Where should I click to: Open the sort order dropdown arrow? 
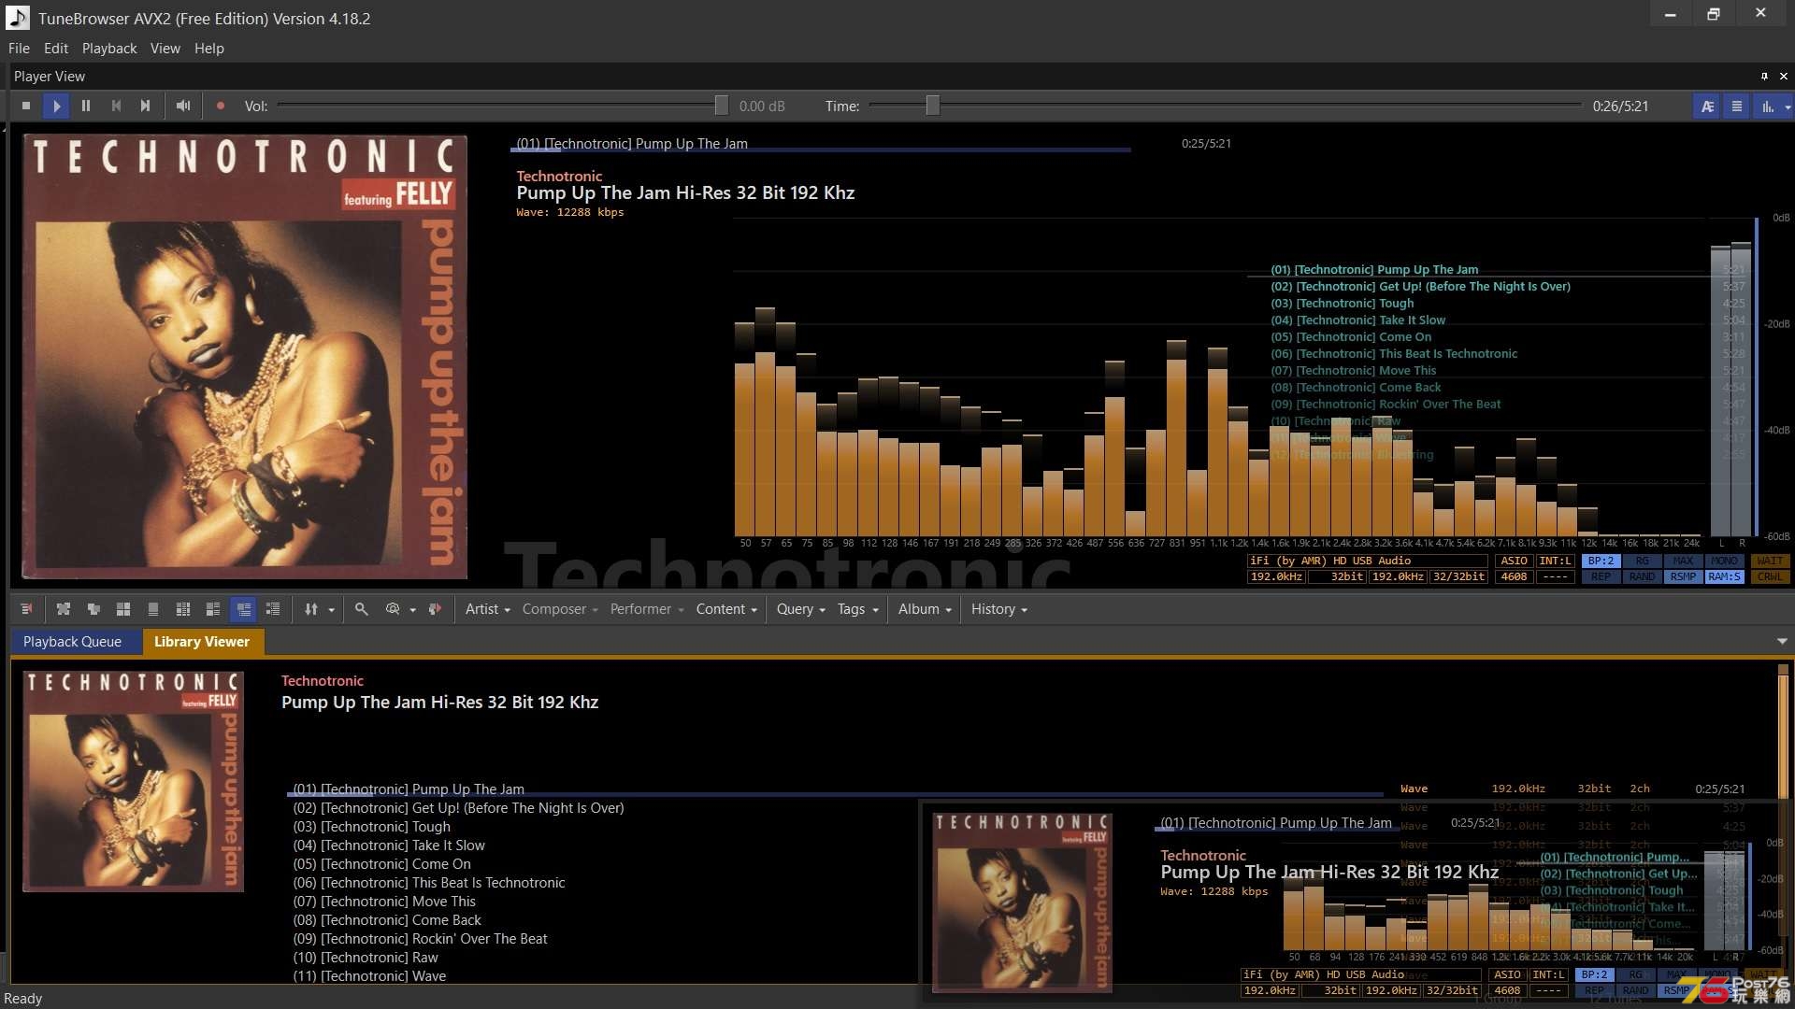(x=331, y=610)
